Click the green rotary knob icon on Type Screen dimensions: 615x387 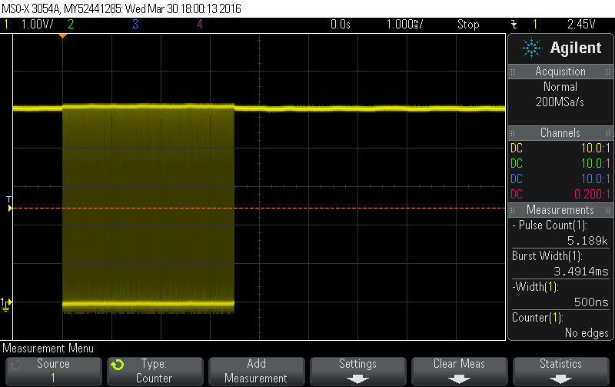tap(117, 364)
